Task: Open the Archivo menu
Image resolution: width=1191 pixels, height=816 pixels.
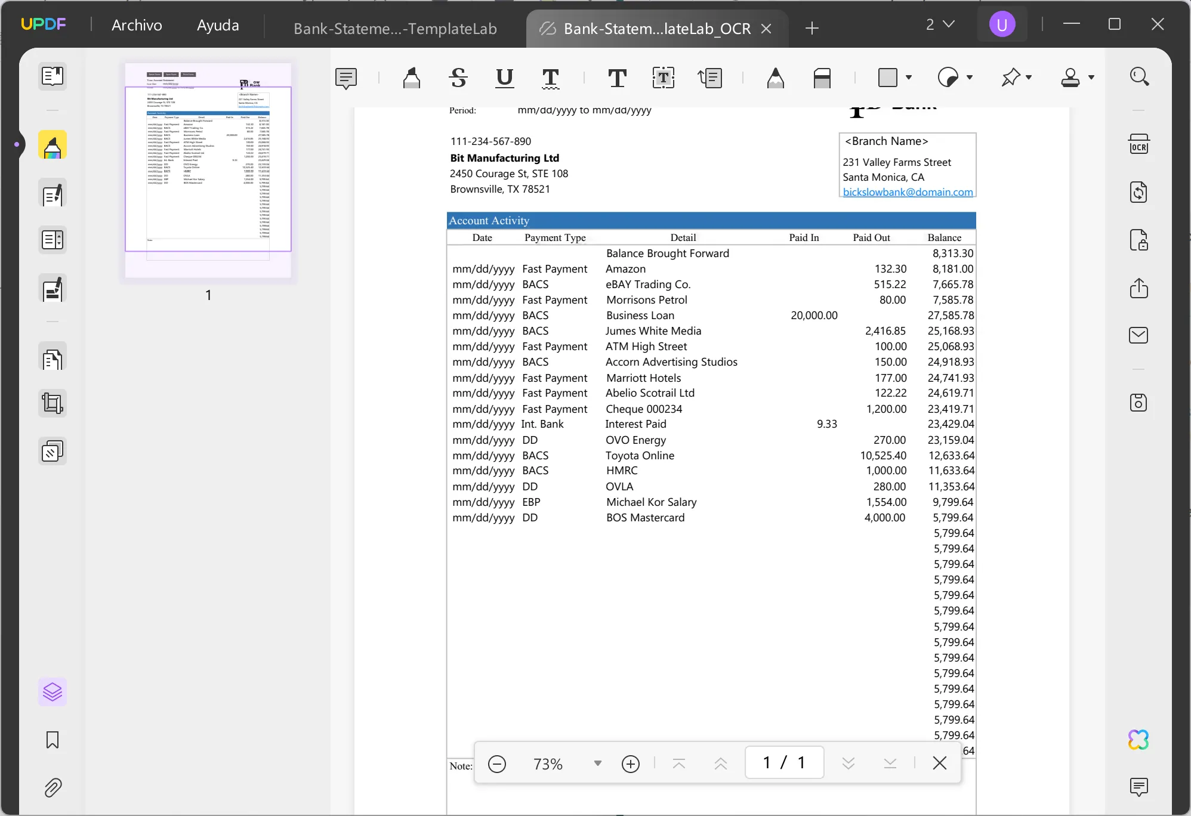Action: tap(137, 25)
